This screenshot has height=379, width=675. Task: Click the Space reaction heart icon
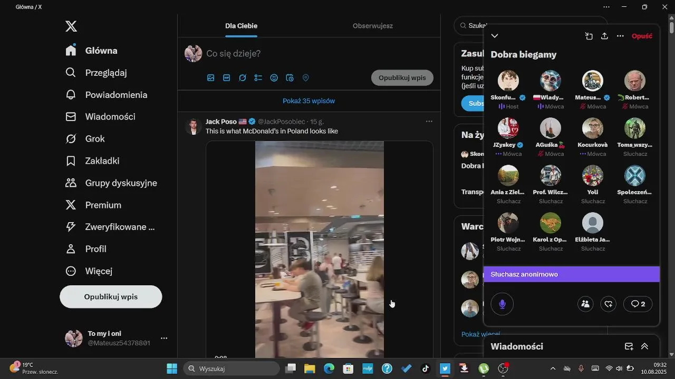[x=609, y=304]
